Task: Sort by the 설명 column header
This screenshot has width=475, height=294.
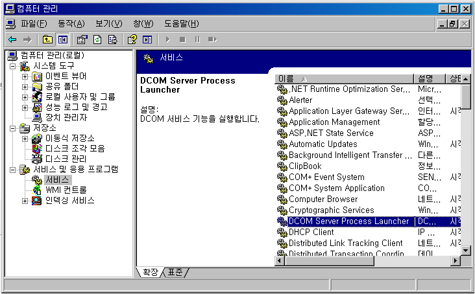Action: coord(430,79)
